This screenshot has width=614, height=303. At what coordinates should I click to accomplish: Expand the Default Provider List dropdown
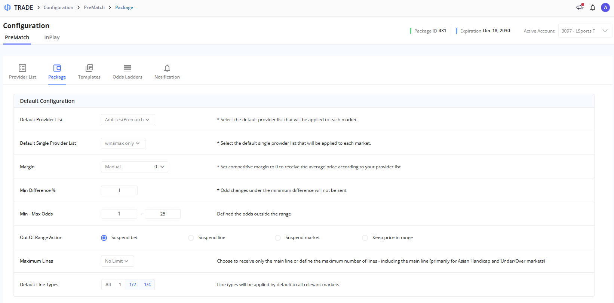(x=128, y=120)
